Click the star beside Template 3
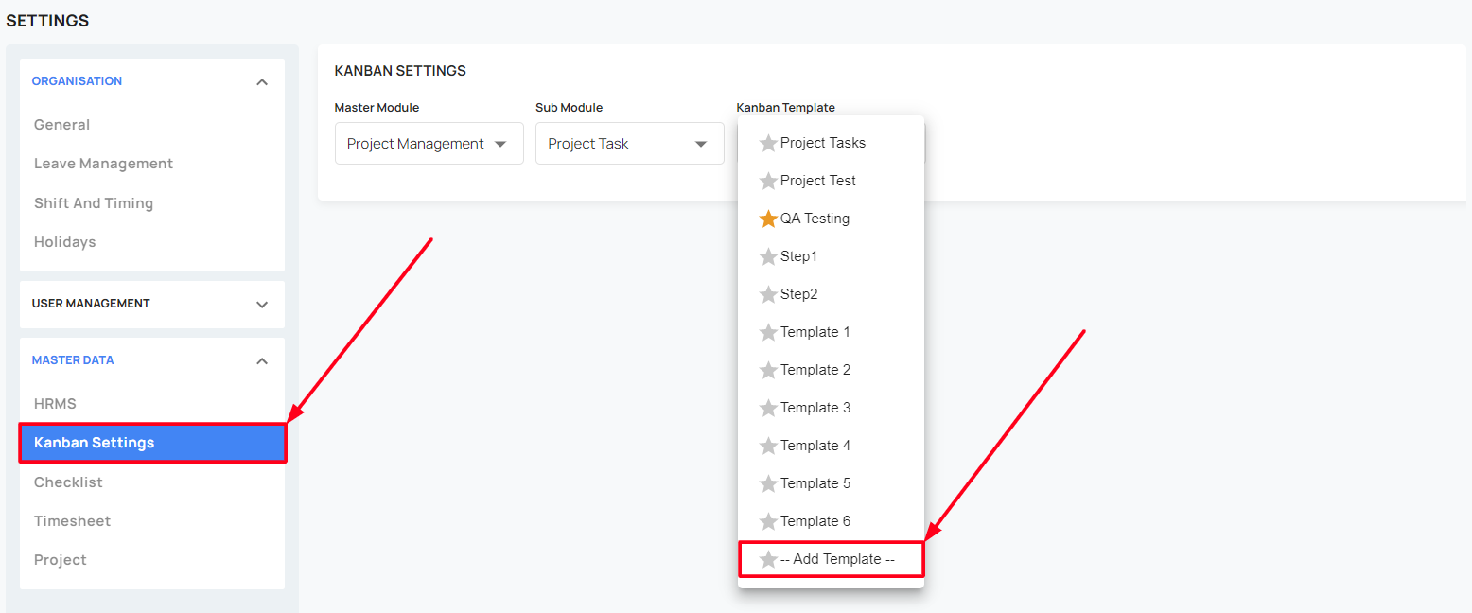Viewport: 1472px width, 613px height. coord(768,408)
